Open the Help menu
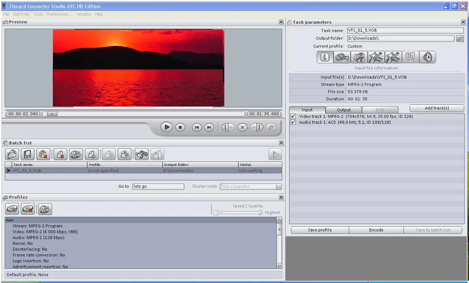This screenshot has height=283, width=469. (x=99, y=14)
